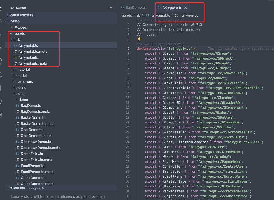Click file icon beside fairygui.d.ts.meta

[16, 51]
